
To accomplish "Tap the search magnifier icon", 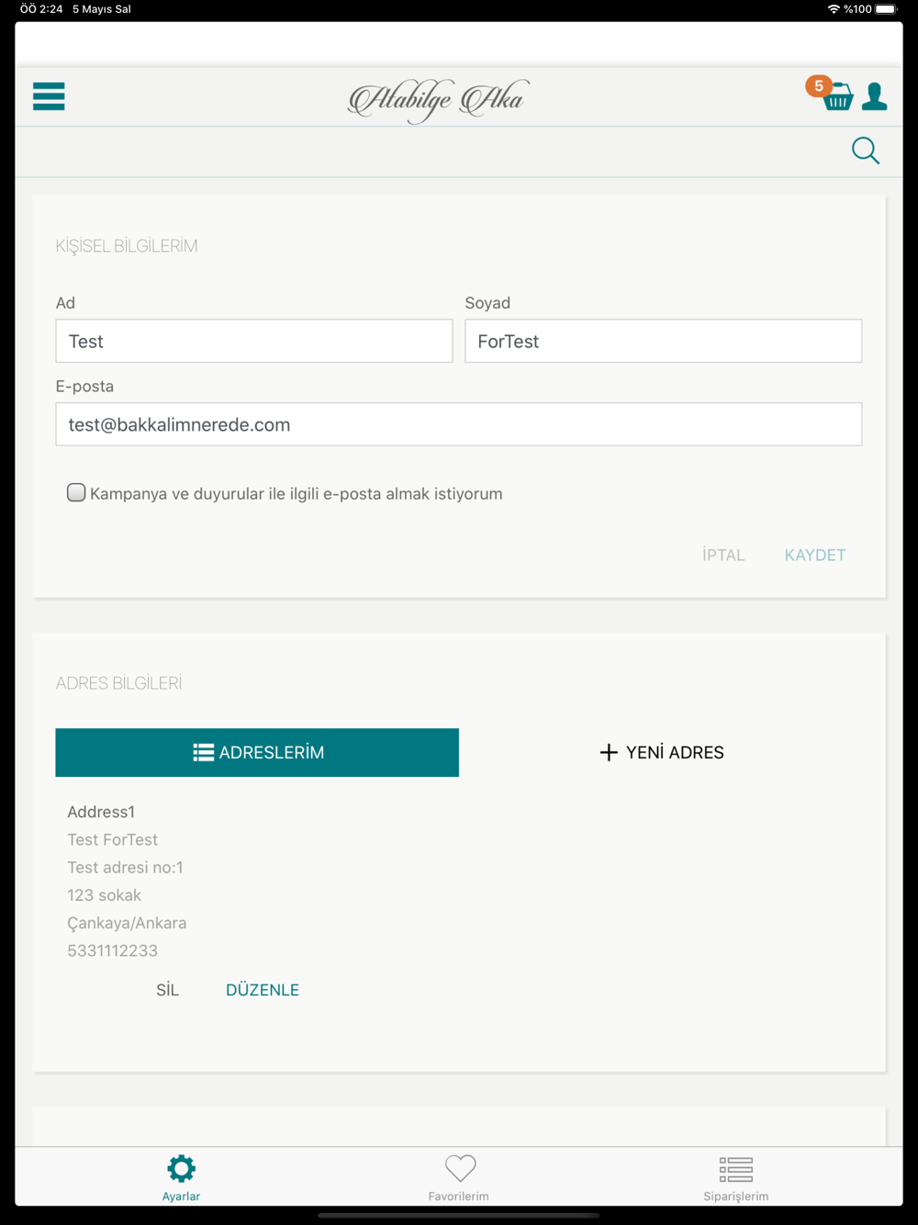I will pos(866,151).
